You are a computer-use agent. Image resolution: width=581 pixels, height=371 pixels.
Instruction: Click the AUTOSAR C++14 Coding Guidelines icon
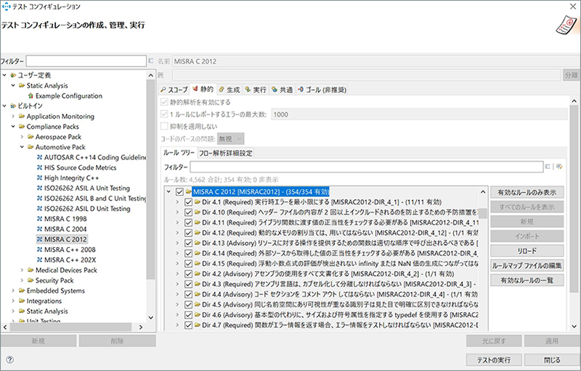coord(40,157)
